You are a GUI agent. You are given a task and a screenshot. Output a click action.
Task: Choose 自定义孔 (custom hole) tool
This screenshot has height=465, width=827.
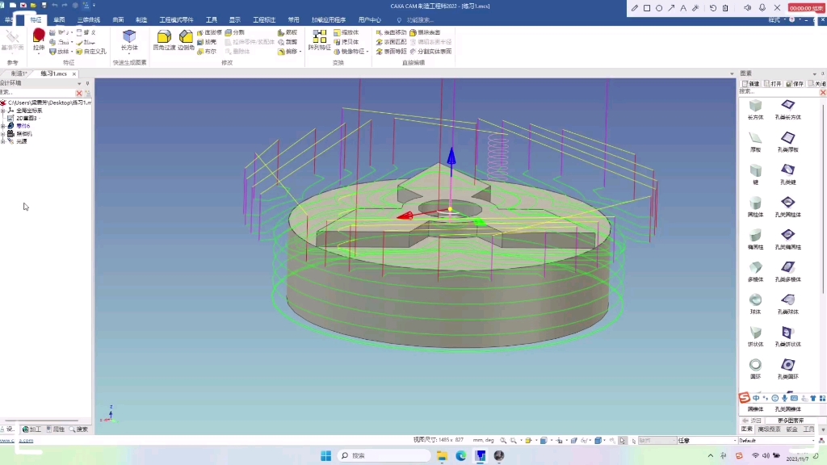[90, 52]
